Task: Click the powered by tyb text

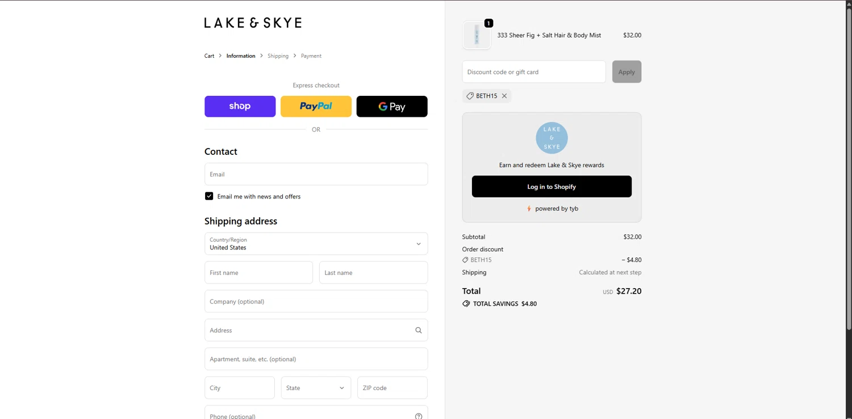Action: 557,209
